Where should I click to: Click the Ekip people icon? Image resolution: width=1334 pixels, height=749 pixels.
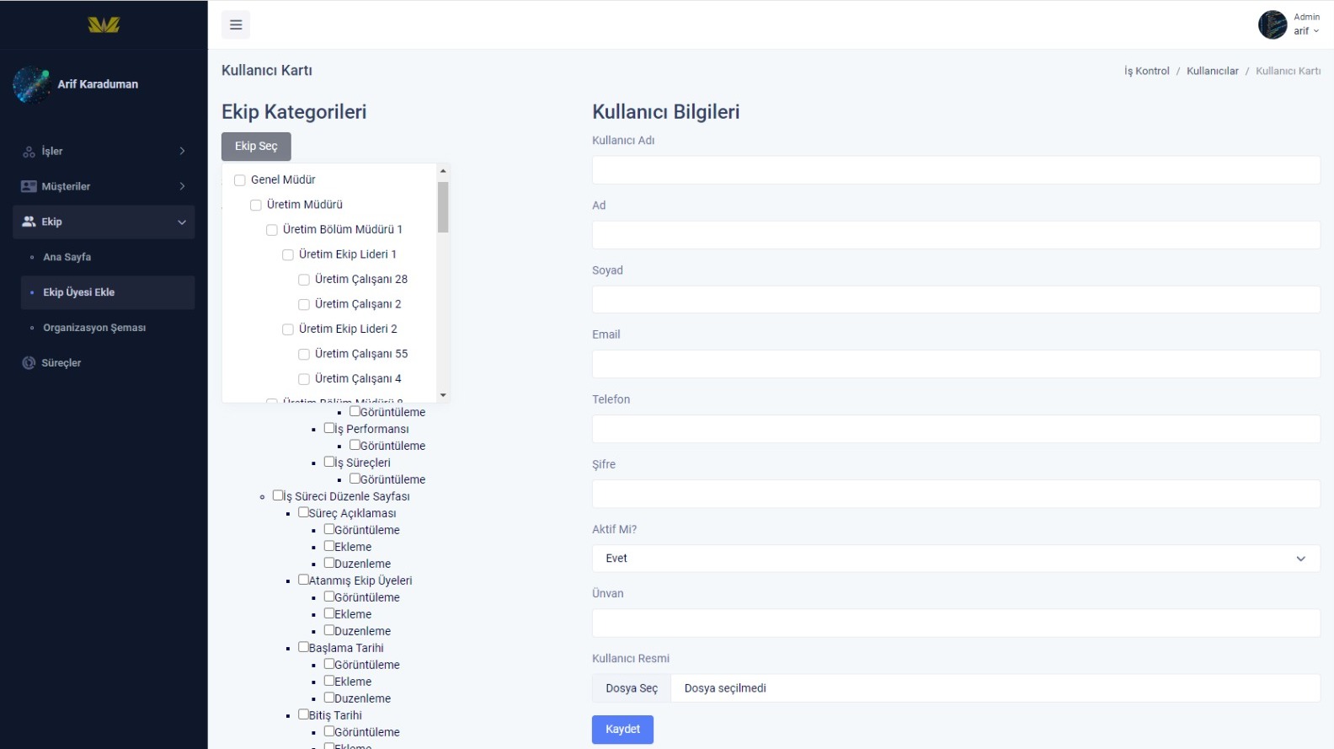(x=29, y=222)
